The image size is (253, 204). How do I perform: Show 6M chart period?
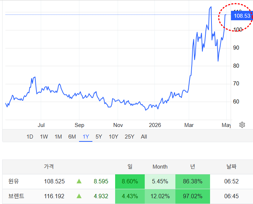[72, 137]
